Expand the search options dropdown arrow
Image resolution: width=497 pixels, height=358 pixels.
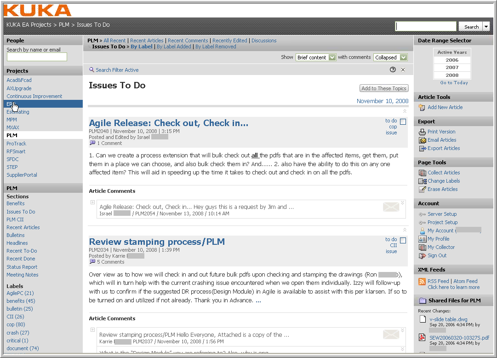[486, 27]
